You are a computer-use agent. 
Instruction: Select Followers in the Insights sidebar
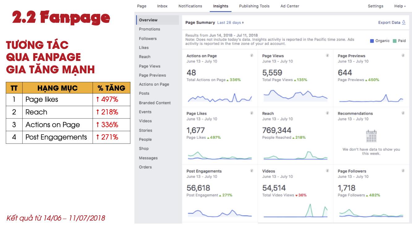148,39
